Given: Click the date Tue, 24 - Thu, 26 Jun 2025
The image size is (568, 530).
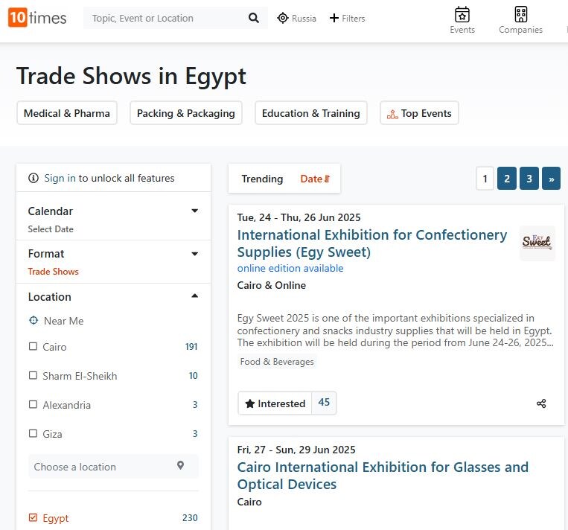Looking at the screenshot, I should 299,217.
